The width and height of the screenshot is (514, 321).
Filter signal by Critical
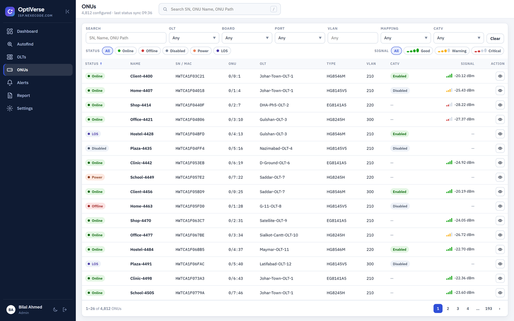[x=488, y=51]
